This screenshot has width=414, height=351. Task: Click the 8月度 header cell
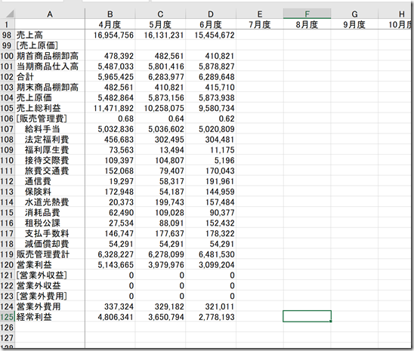(x=307, y=24)
